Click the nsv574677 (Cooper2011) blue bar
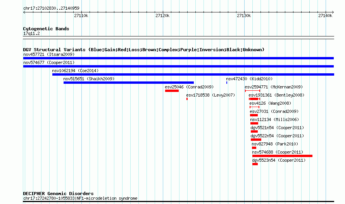This screenshot has width=345, height=204. 178,66
